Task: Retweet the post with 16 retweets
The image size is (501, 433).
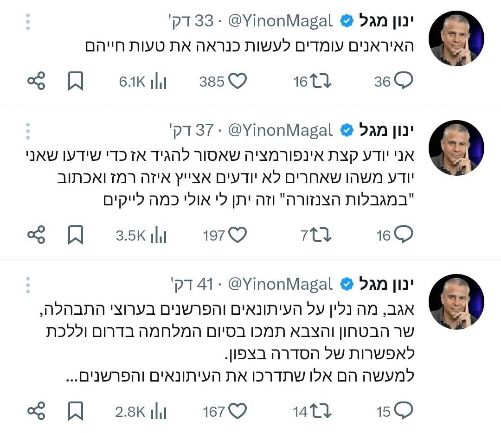Action: tap(320, 82)
